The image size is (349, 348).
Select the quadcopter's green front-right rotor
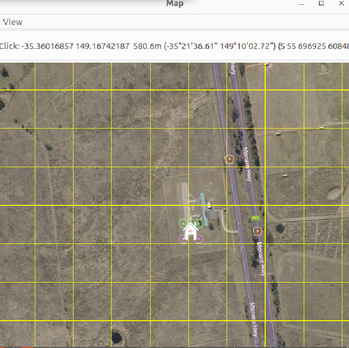coord(199,223)
